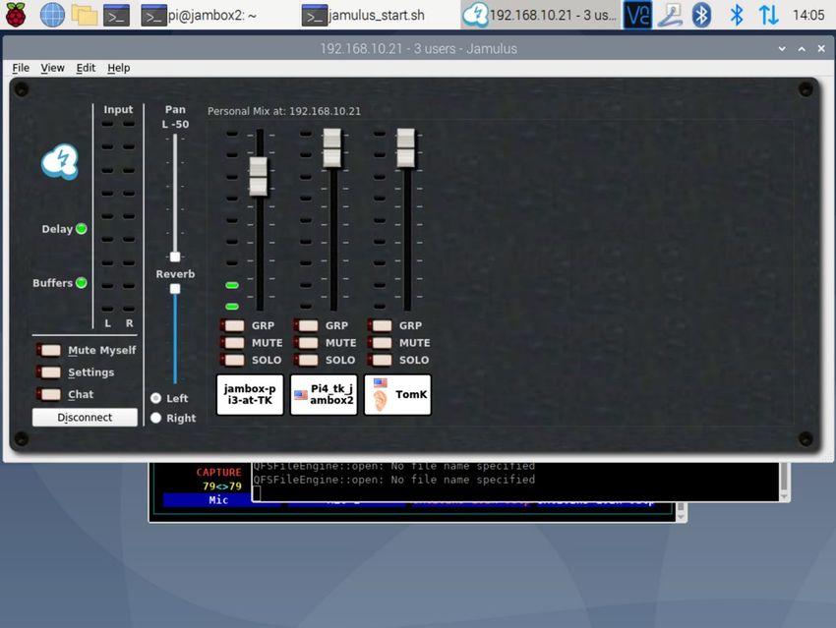The image size is (836, 628).
Task: Mute the TomK channel
Action: click(381, 342)
